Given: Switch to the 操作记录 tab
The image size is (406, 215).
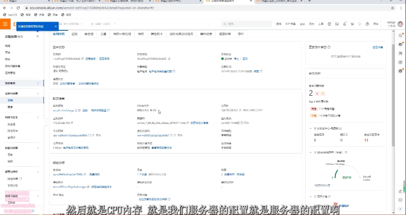Looking at the screenshot, I should tap(206, 34).
